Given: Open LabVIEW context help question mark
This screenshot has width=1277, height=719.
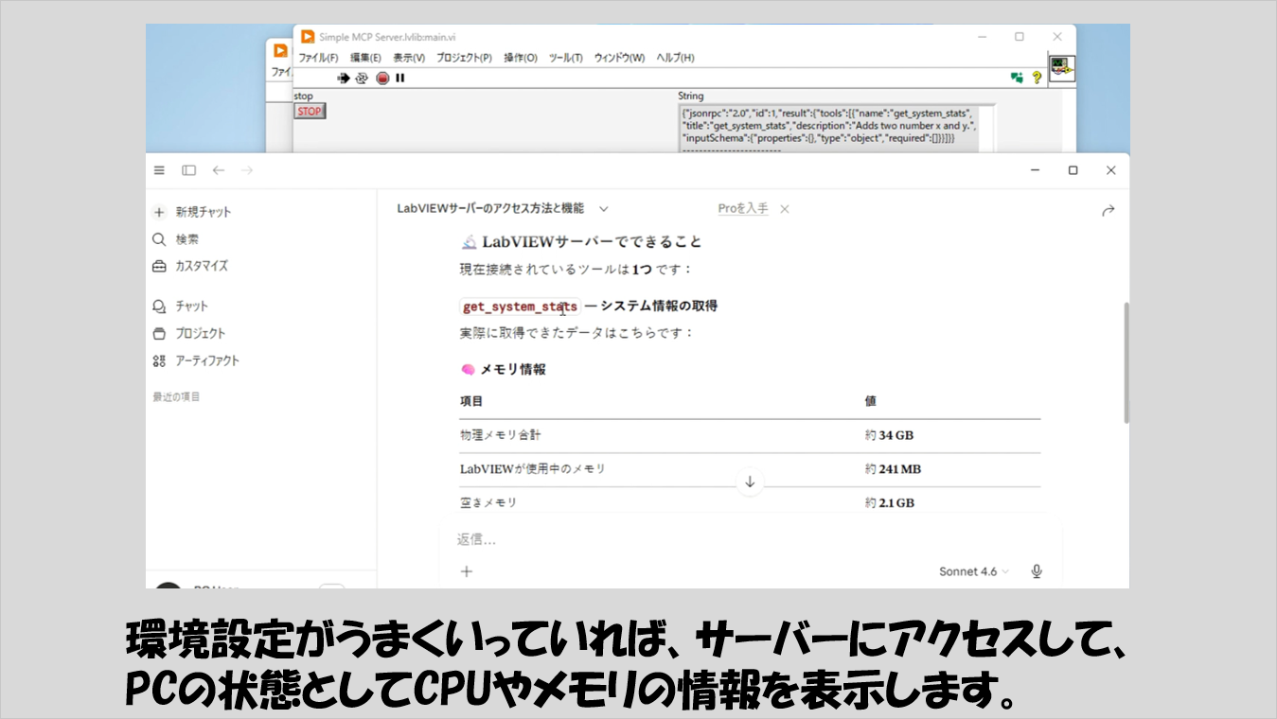Looking at the screenshot, I should tap(1037, 79).
